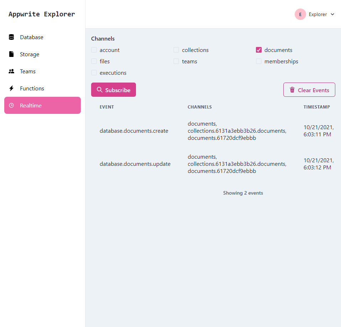The width and height of the screenshot is (341, 327).
Task: Uncheck the documents channel checkbox
Action: click(x=258, y=50)
